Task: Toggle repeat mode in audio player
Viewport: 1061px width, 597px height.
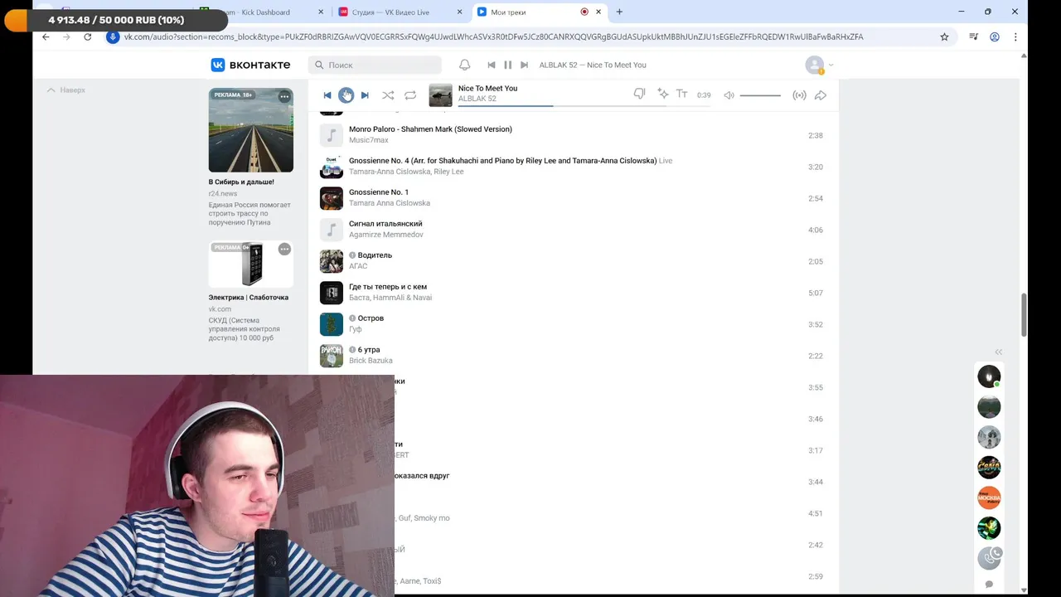Action: [x=410, y=95]
